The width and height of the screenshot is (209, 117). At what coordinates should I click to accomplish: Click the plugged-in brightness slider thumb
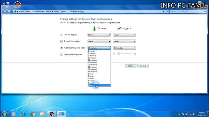point(118,53)
